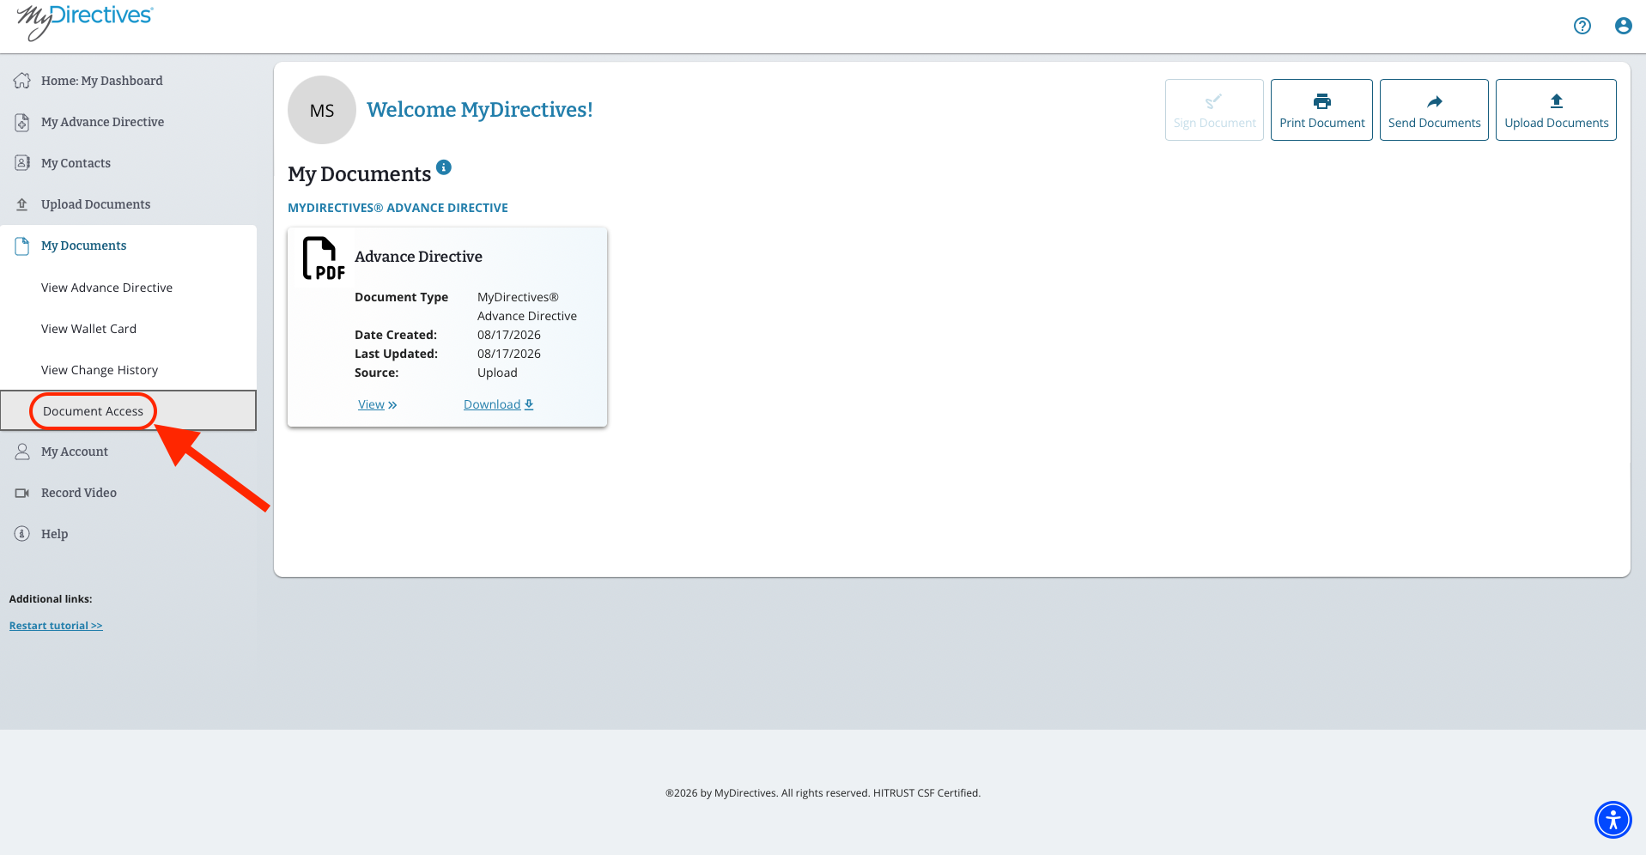
Task: Click the Welcome MyDirectives! heading
Action: [x=480, y=110]
